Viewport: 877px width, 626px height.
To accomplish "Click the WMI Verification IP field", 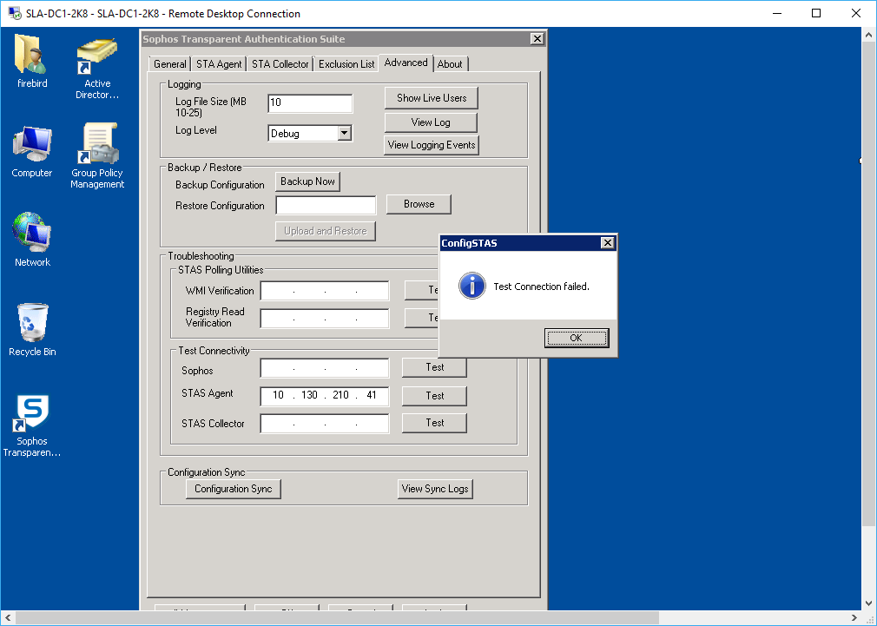I will 325,291.
